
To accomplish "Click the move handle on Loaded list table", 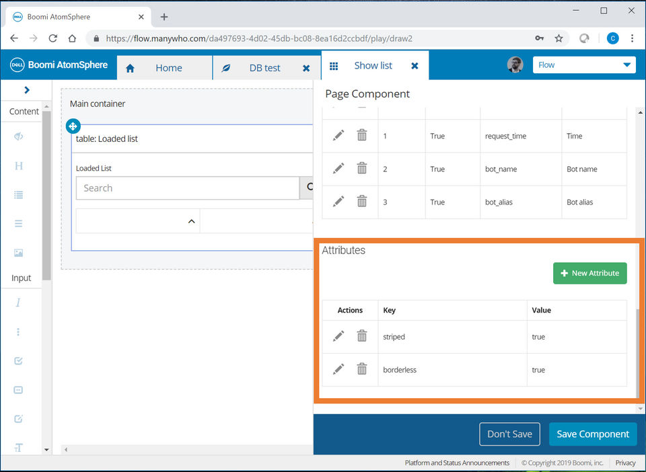I will click(73, 126).
